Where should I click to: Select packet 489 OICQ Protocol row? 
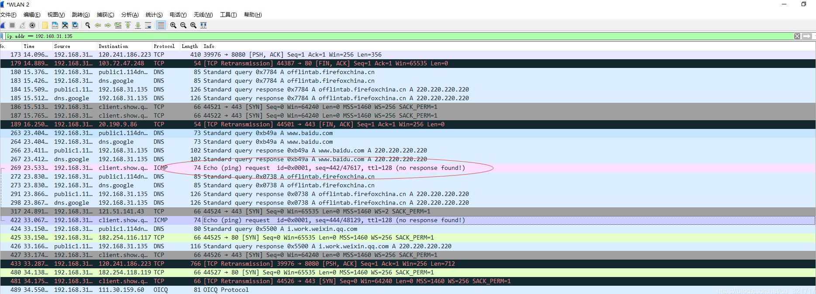407,290
